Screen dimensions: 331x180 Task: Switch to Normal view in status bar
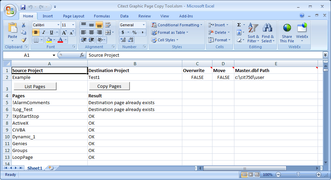(244, 175)
